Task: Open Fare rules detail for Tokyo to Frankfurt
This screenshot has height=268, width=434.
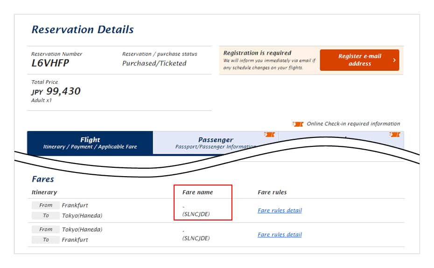Action: point(280,235)
